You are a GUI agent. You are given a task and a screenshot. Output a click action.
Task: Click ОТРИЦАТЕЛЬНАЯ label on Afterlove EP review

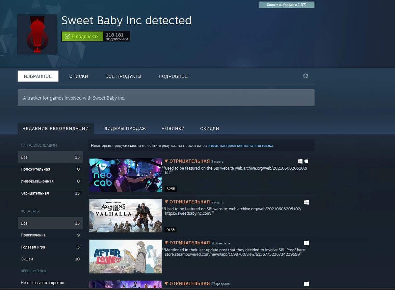190,243
